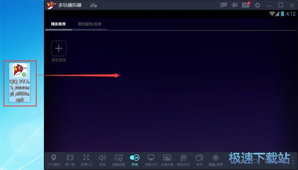Open the GPS模拟 location tool

(54, 160)
